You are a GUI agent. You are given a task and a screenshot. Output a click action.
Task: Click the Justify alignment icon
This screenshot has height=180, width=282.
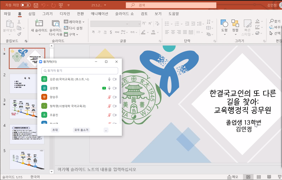pos(185,32)
